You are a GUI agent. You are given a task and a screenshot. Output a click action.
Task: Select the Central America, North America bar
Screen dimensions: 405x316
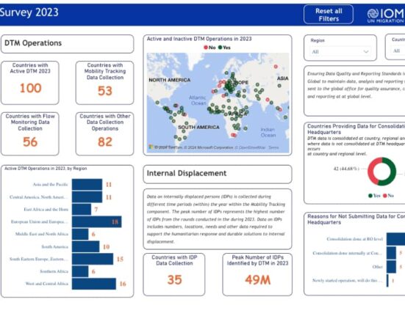point(87,197)
